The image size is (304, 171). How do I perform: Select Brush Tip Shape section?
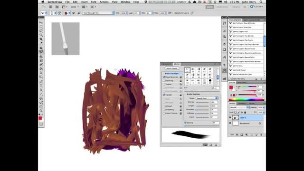tap(171, 74)
